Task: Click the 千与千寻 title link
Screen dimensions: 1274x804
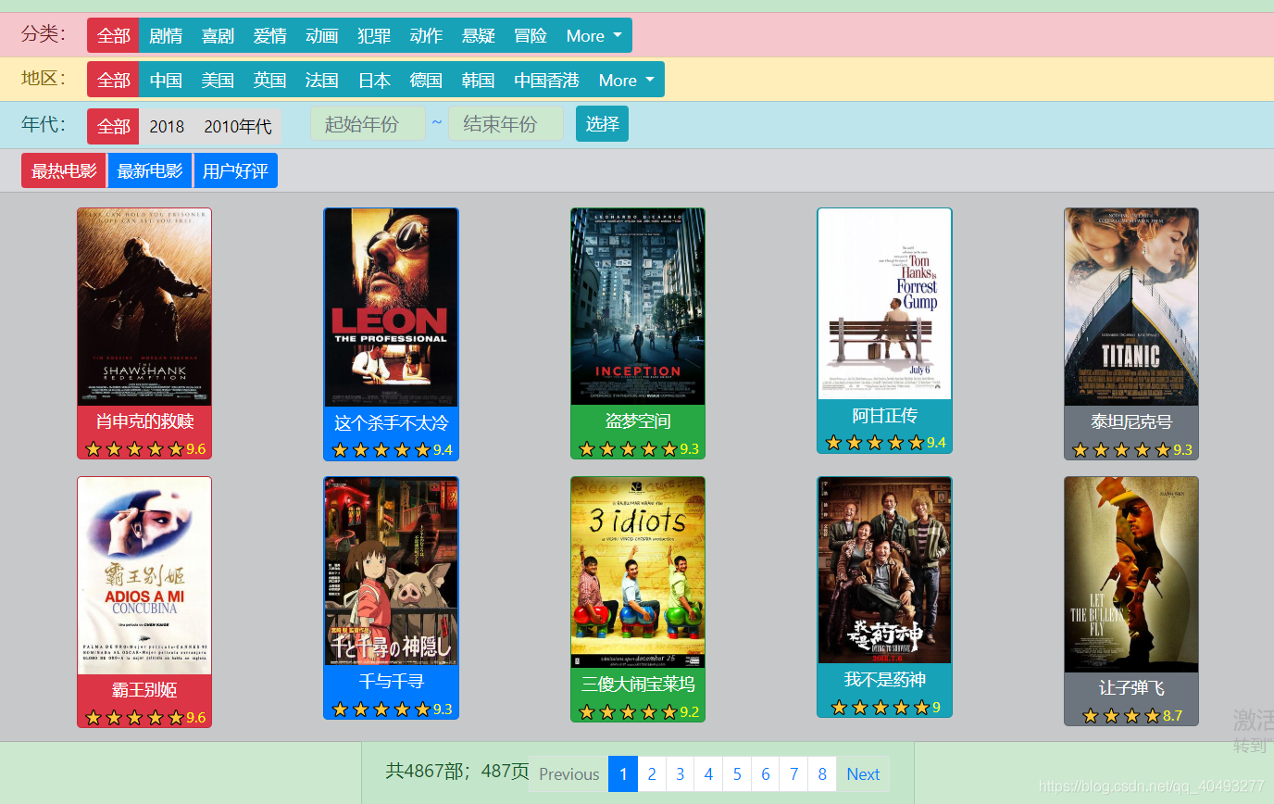Action: [391, 682]
